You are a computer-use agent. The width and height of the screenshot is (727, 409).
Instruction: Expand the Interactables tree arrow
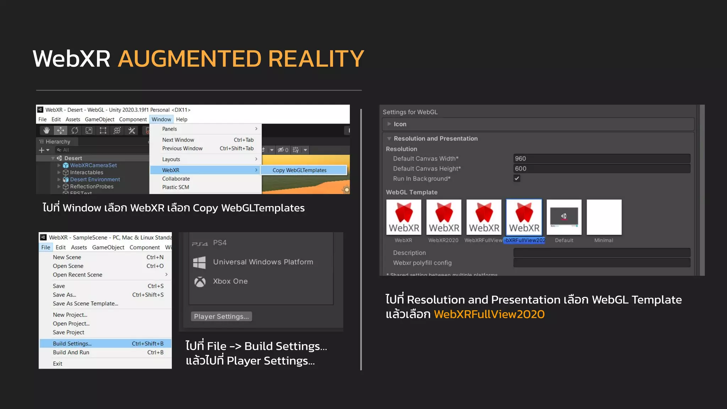click(x=59, y=173)
